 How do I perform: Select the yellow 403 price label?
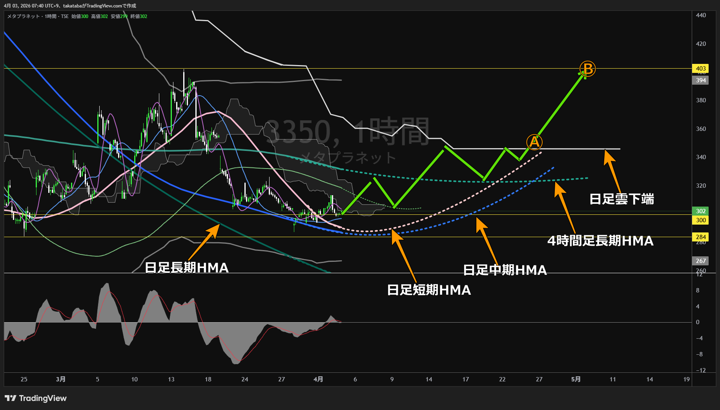tap(701, 69)
